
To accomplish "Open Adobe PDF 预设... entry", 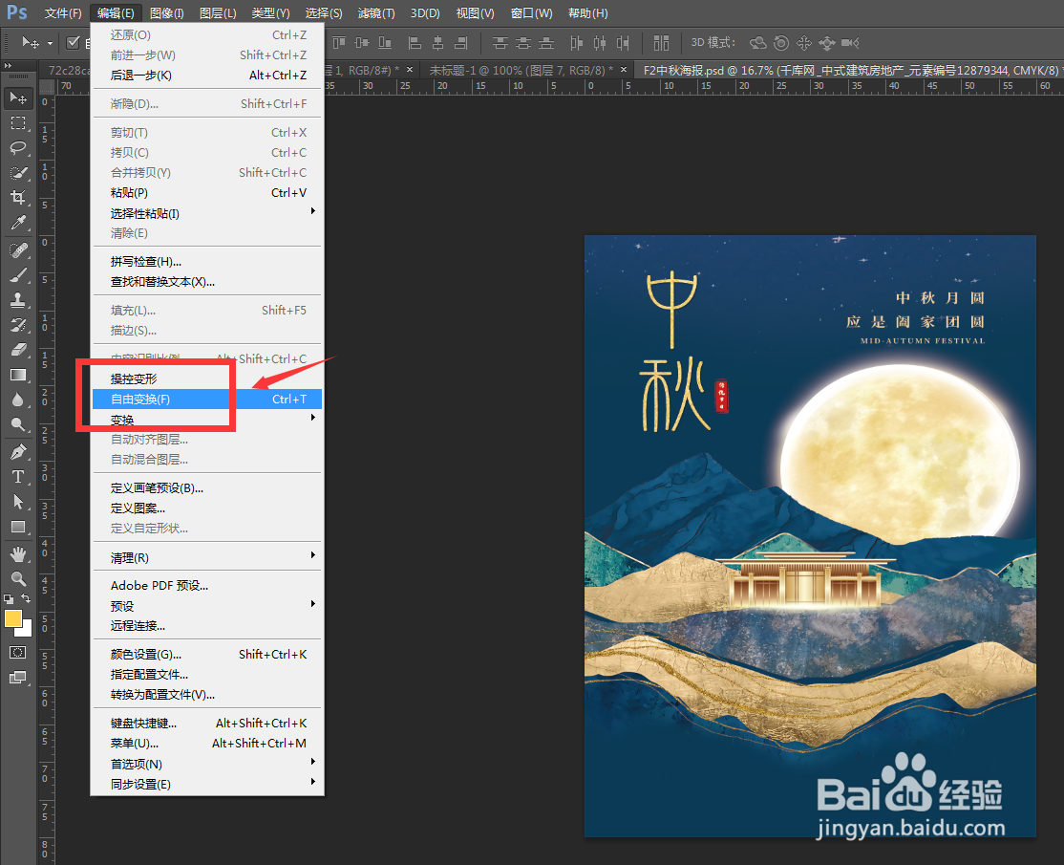I will coord(207,585).
